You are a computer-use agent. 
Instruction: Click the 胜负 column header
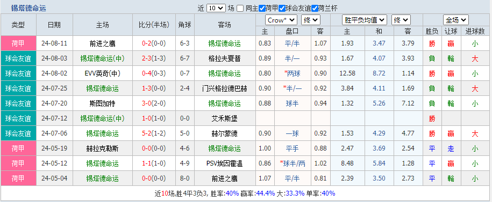(x=432, y=31)
